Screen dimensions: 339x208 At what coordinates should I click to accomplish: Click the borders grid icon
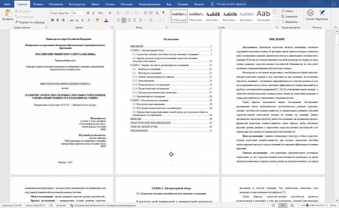pyautogui.click(x=159, y=20)
